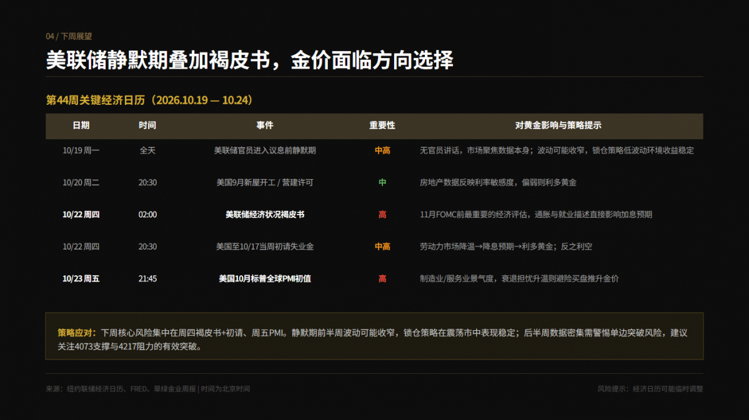
Task: Click the gold "策略应对：" label
Action: [x=77, y=333]
